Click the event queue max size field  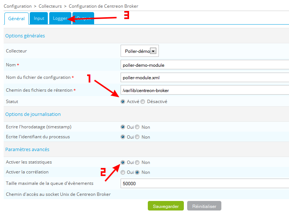click(x=204, y=183)
